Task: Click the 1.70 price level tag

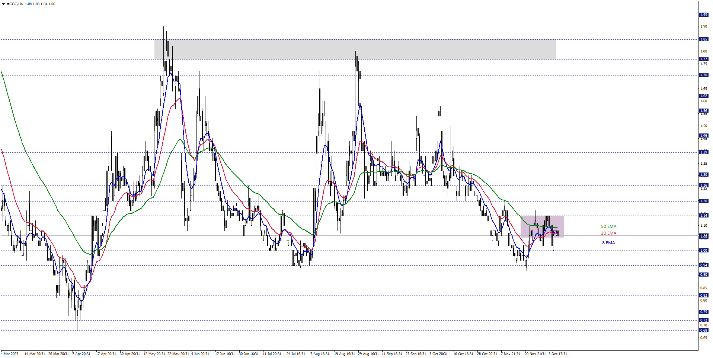Action: 703,75
